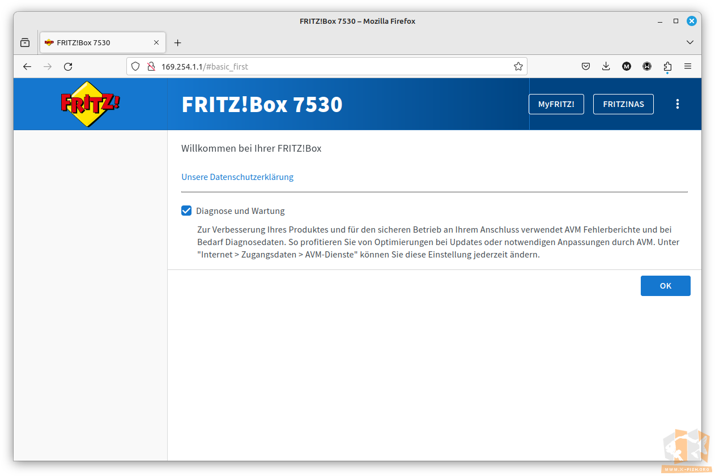Click the insecure connection padlock icon
Viewport: 715px width, 476px height.
151,66
